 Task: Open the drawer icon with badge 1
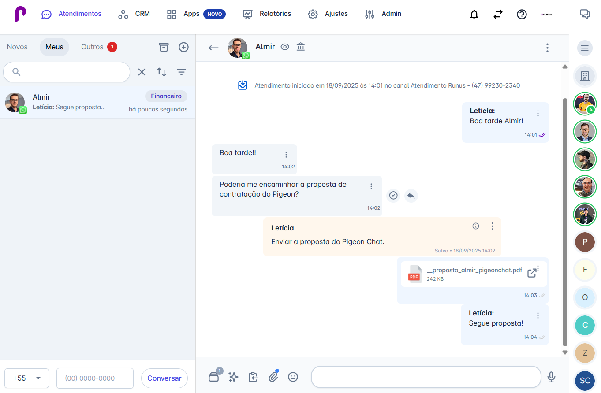(214, 377)
